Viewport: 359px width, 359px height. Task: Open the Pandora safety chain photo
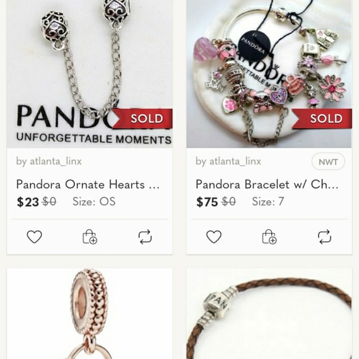tap(90, 74)
